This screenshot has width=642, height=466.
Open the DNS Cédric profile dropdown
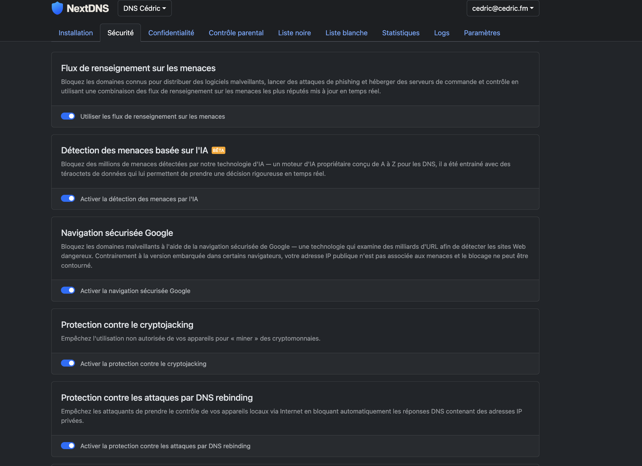point(145,8)
